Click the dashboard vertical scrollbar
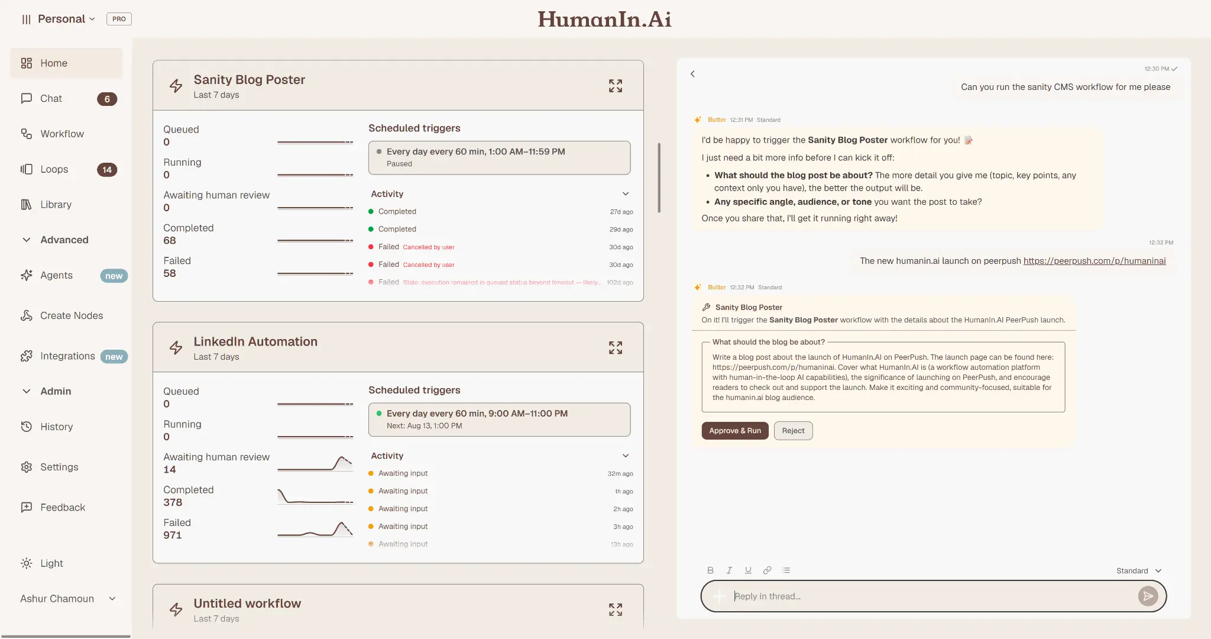The height and width of the screenshot is (639, 1211). pyautogui.click(x=659, y=177)
